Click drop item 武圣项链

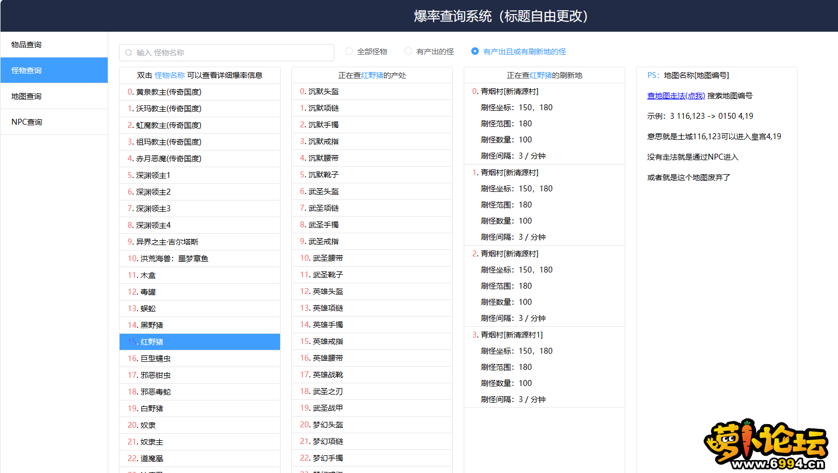tap(372, 208)
